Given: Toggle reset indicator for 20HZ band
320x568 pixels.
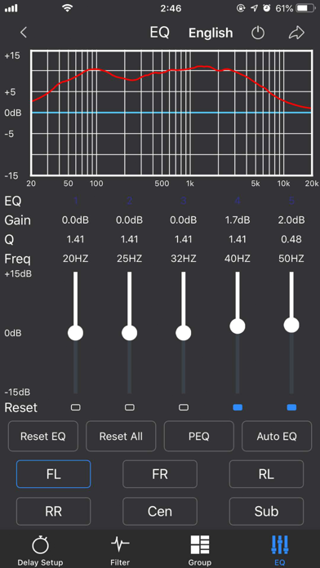Looking at the screenshot, I should tap(75, 407).
